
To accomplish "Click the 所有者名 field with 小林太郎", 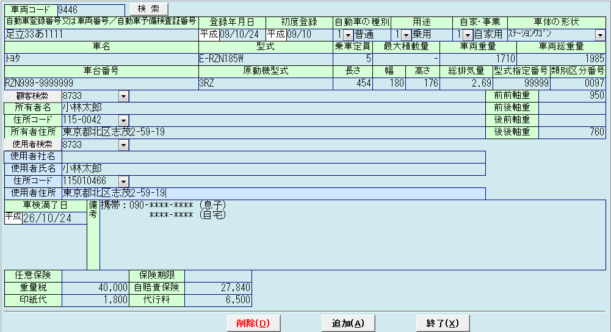I will 273,108.
